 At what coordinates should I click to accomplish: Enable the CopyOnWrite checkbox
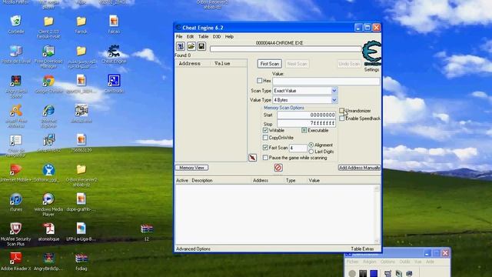(265, 138)
